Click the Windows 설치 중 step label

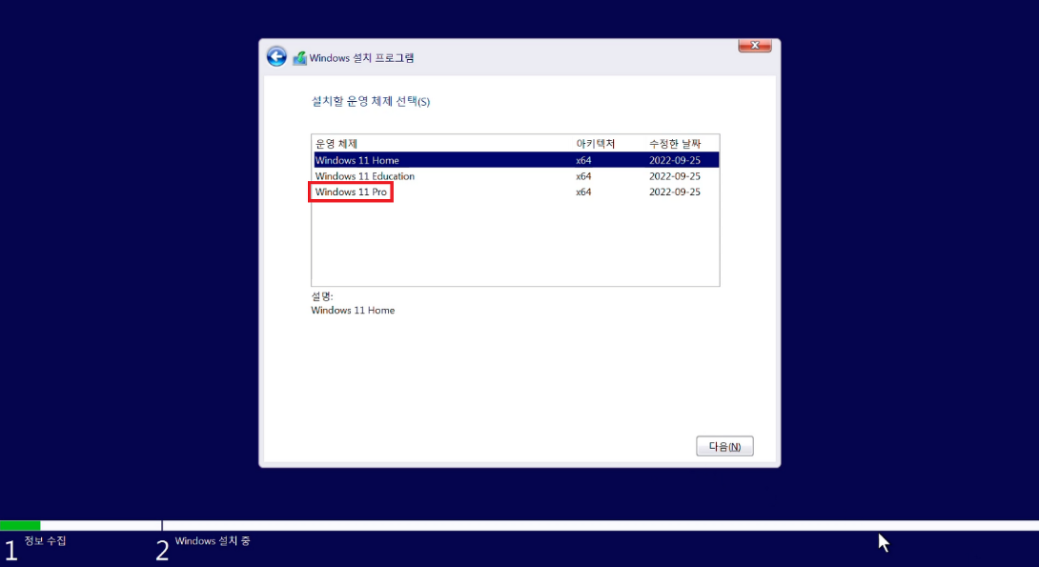(212, 540)
